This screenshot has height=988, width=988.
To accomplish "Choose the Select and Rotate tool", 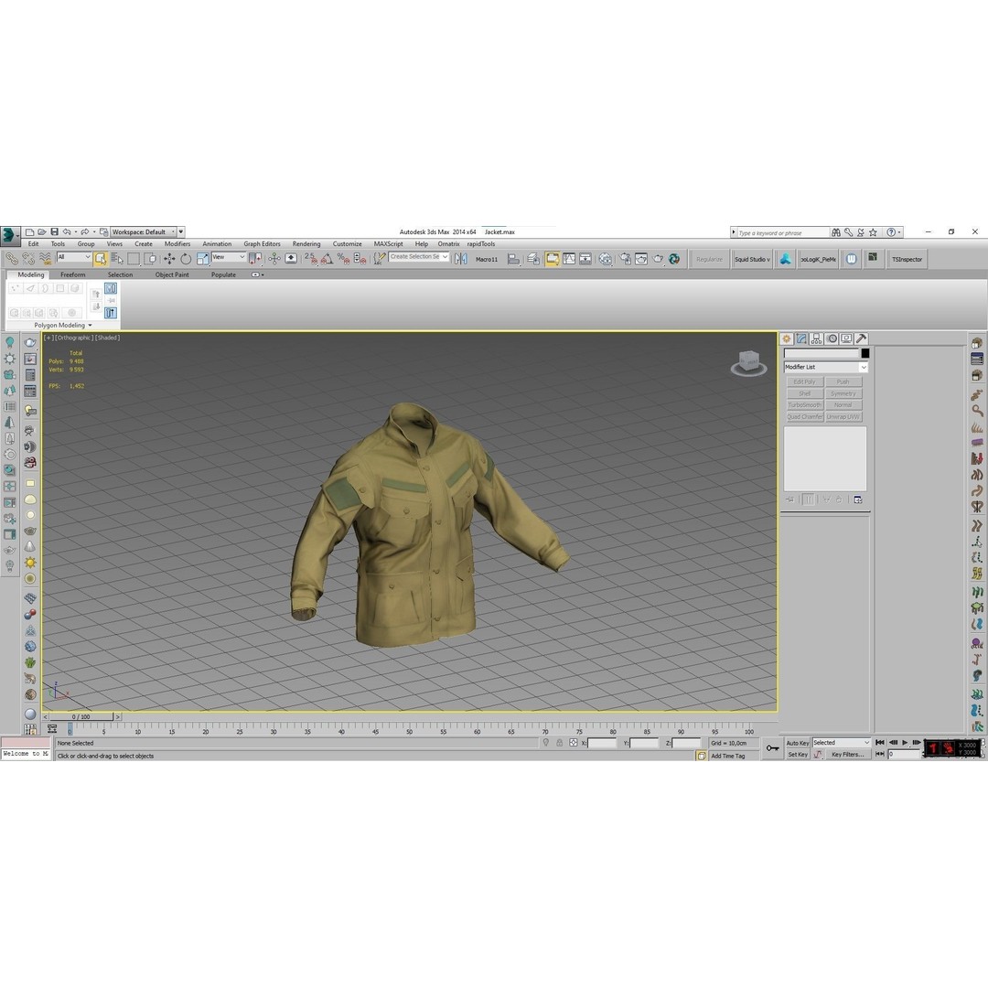I will pyautogui.click(x=185, y=258).
